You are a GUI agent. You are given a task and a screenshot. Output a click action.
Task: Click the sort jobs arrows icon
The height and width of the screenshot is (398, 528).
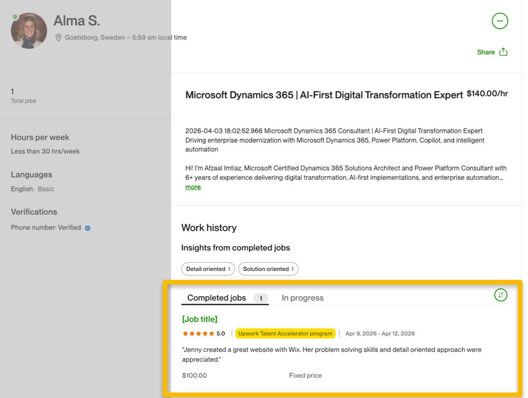(501, 295)
